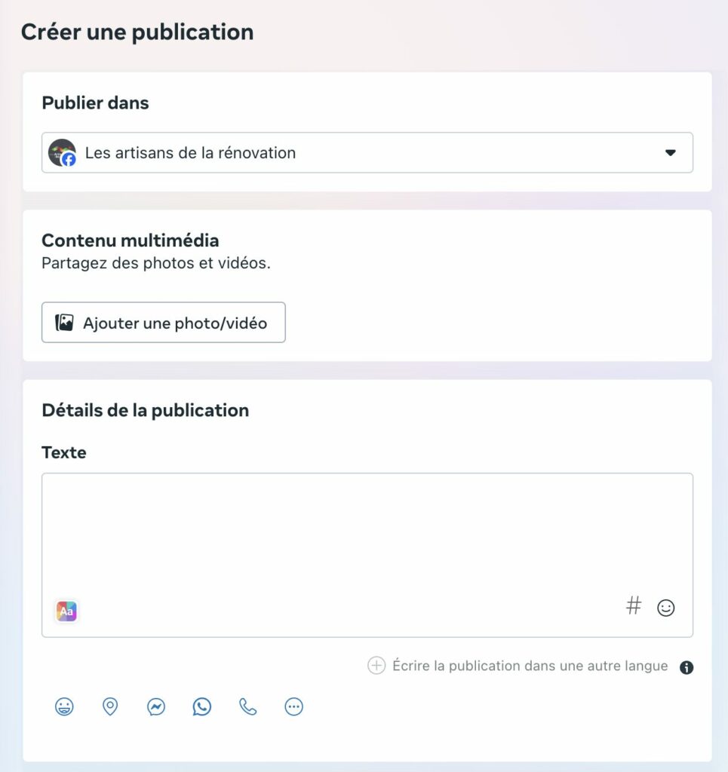Open the colored Aa background picker
This screenshot has width=728, height=772.
coord(66,611)
